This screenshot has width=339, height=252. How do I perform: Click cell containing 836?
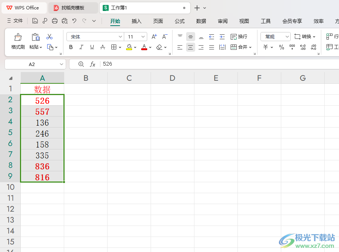coord(42,166)
